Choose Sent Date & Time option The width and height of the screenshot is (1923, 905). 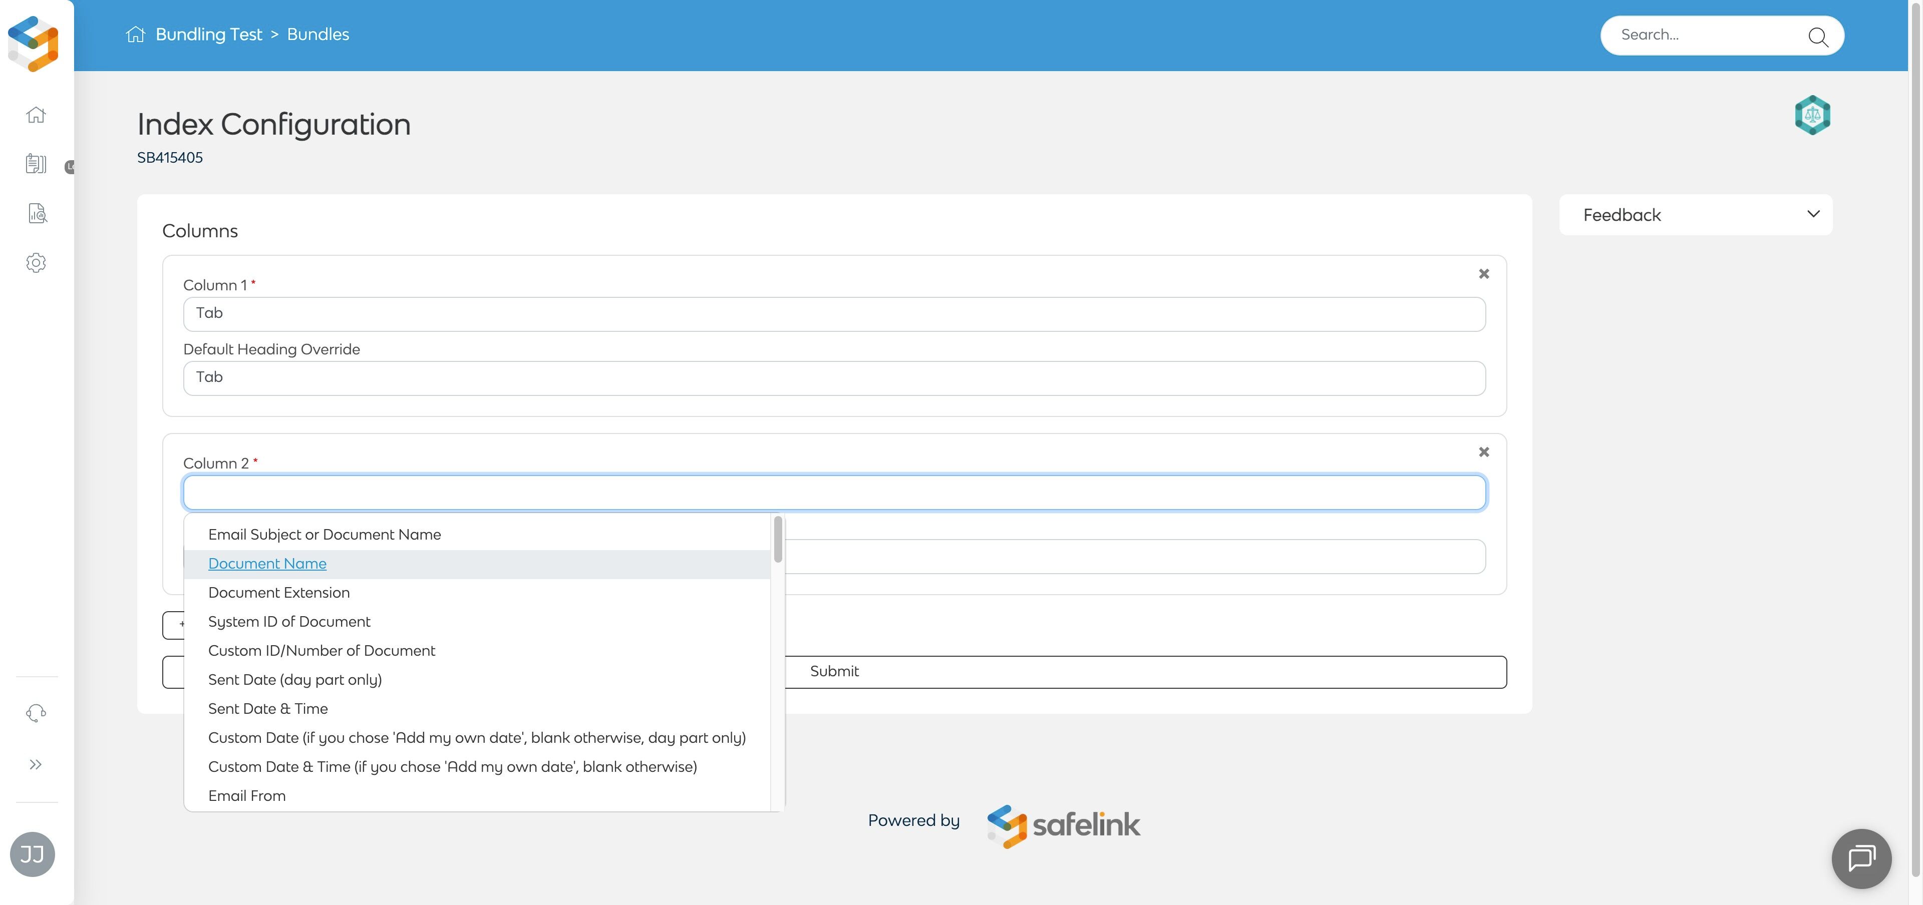coord(268,709)
